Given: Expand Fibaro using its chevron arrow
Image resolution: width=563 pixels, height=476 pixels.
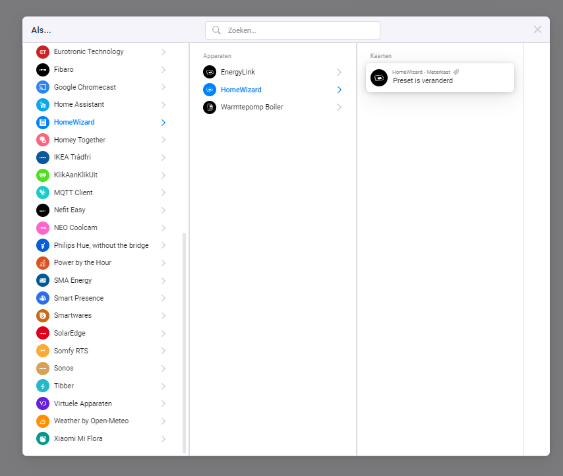Looking at the screenshot, I should [x=163, y=70].
